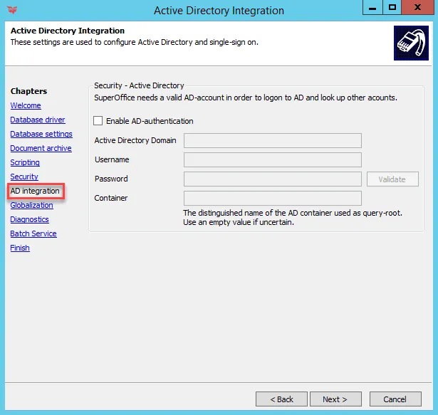Screen dimensions: 438x415
Task: Navigate to Document archive chapter
Action: 41,148
